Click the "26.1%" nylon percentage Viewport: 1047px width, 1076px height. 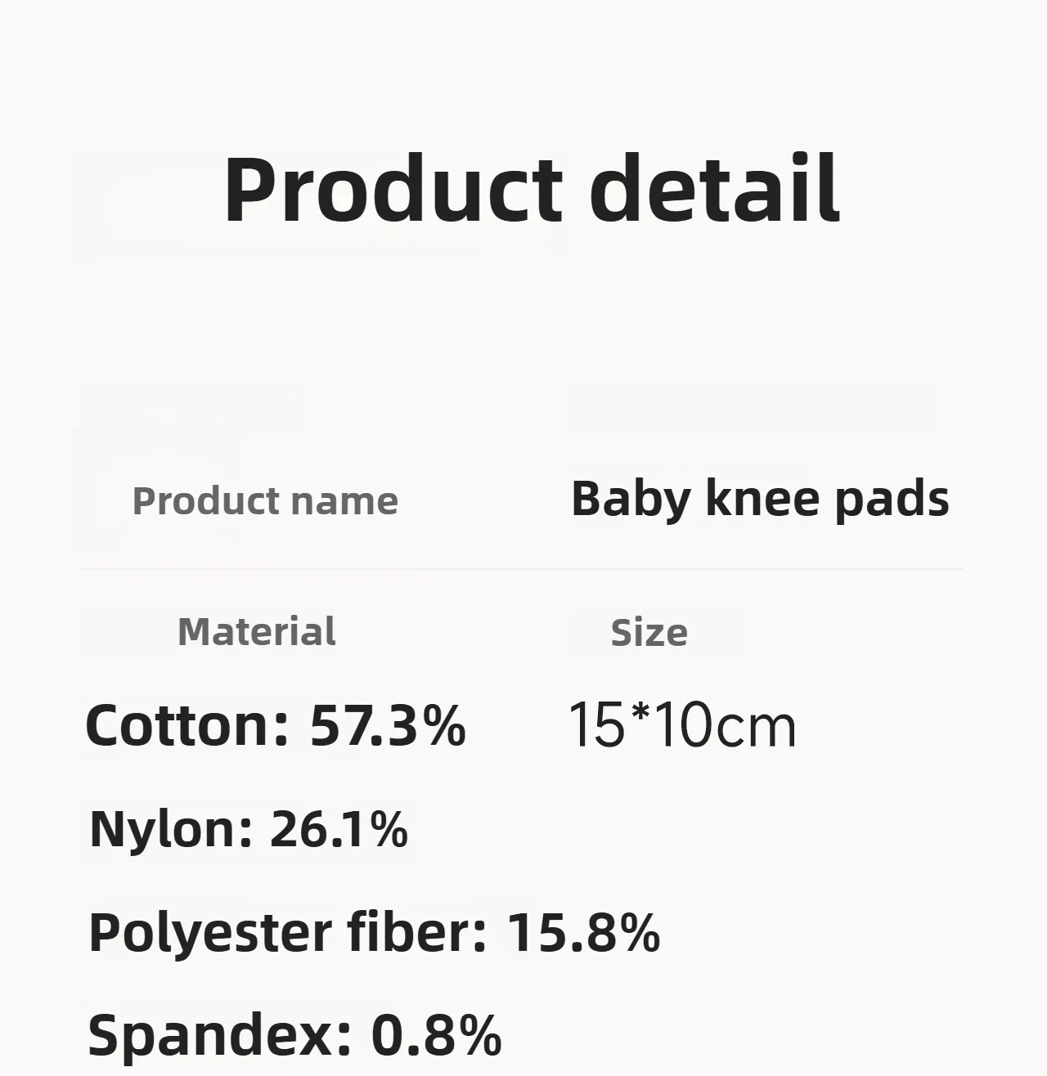(339, 828)
